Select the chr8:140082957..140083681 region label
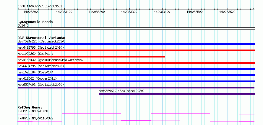 (40, 6)
